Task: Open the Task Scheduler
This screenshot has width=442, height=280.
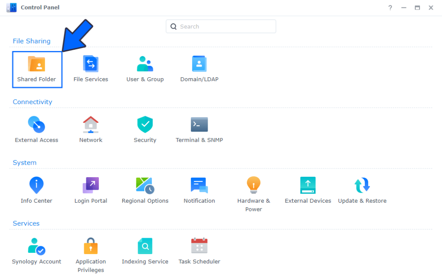Action: (x=199, y=246)
